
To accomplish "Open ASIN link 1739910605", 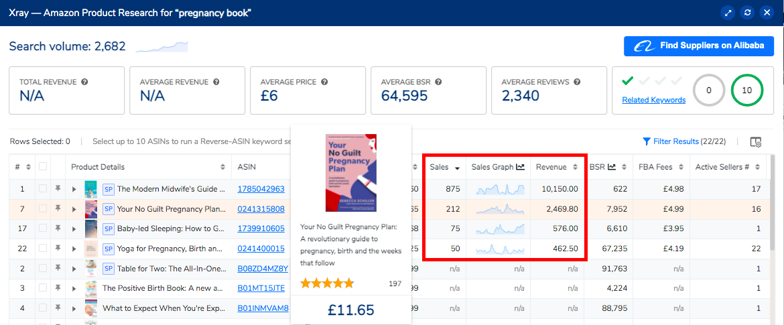I will [261, 229].
